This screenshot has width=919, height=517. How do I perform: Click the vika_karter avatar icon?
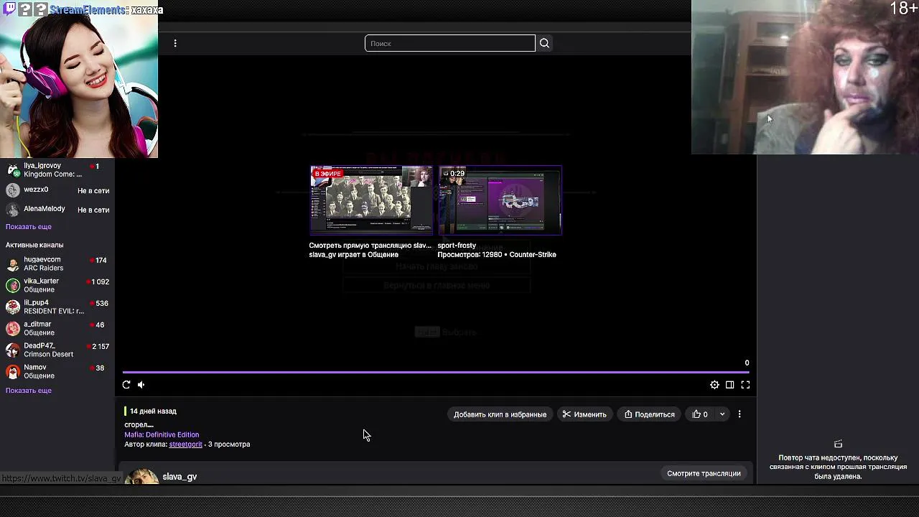(x=12, y=285)
